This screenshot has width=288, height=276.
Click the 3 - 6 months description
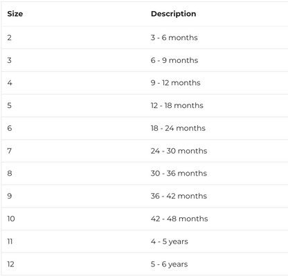coord(174,37)
